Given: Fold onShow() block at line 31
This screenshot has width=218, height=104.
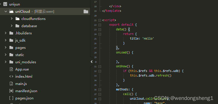Looking at the screenshot, I should pyautogui.click(x=100, y=66).
